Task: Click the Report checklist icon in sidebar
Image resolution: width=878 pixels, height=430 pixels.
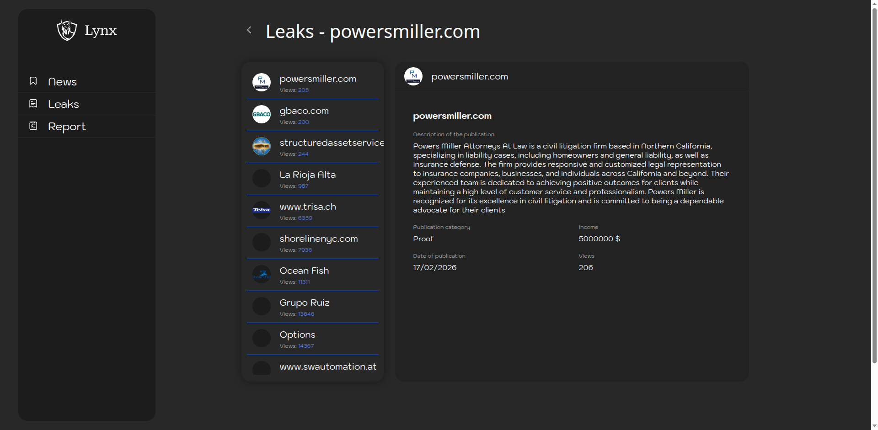Action: pos(33,126)
